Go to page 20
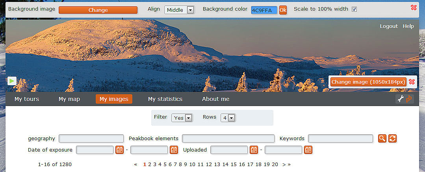425x172 pixels. click(275, 165)
